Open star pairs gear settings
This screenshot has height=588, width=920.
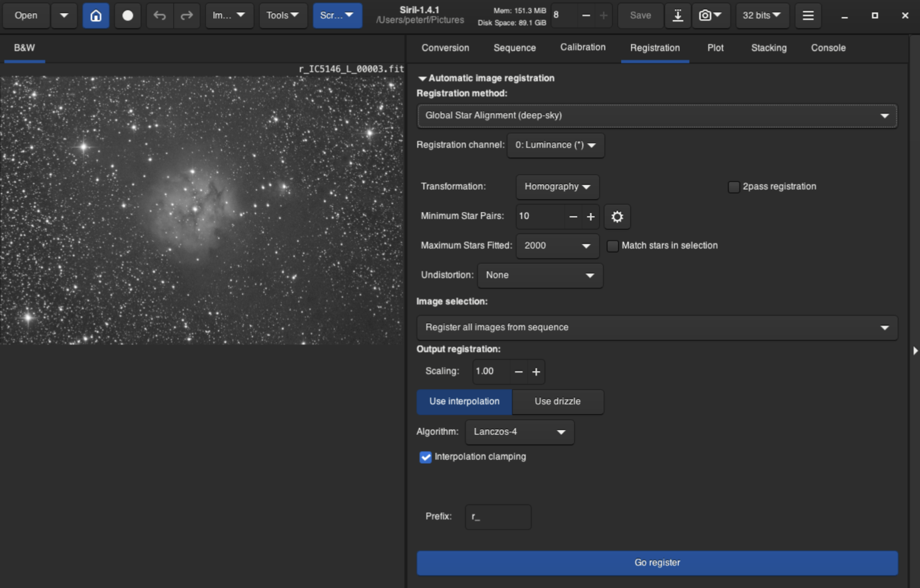pos(617,217)
